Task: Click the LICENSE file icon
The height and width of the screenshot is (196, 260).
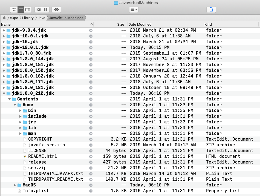Action: pos(25,151)
